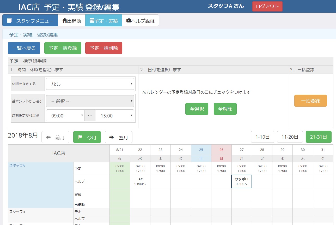Click the サッポロ 09:00~ help cell
336x225 pixels.
241,182
